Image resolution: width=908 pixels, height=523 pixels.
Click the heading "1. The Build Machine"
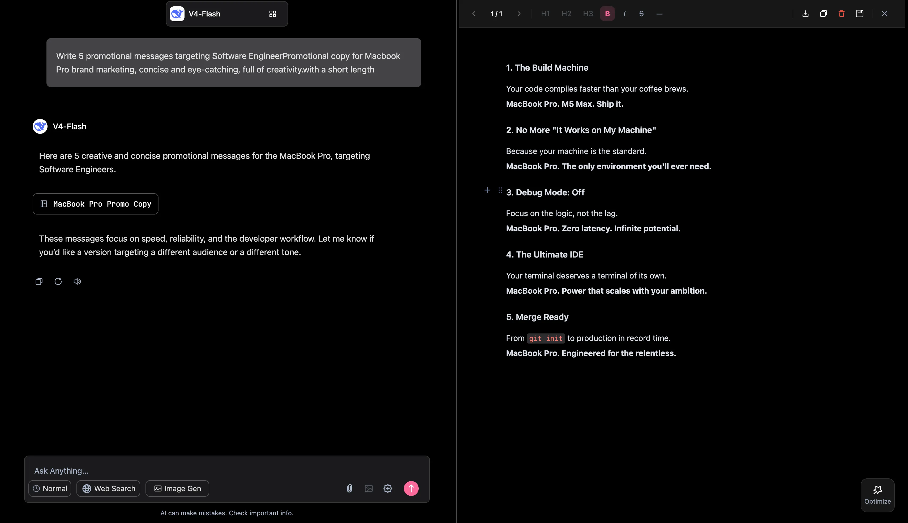tap(547, 67)
